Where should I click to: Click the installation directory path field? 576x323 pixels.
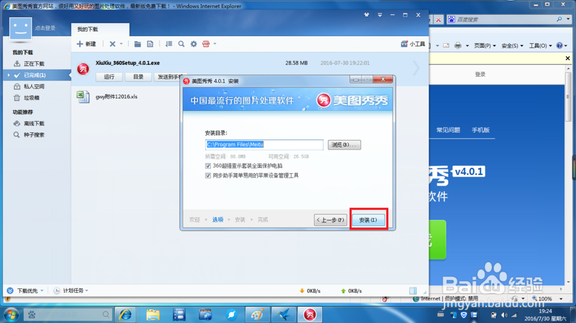pos(264,144)
